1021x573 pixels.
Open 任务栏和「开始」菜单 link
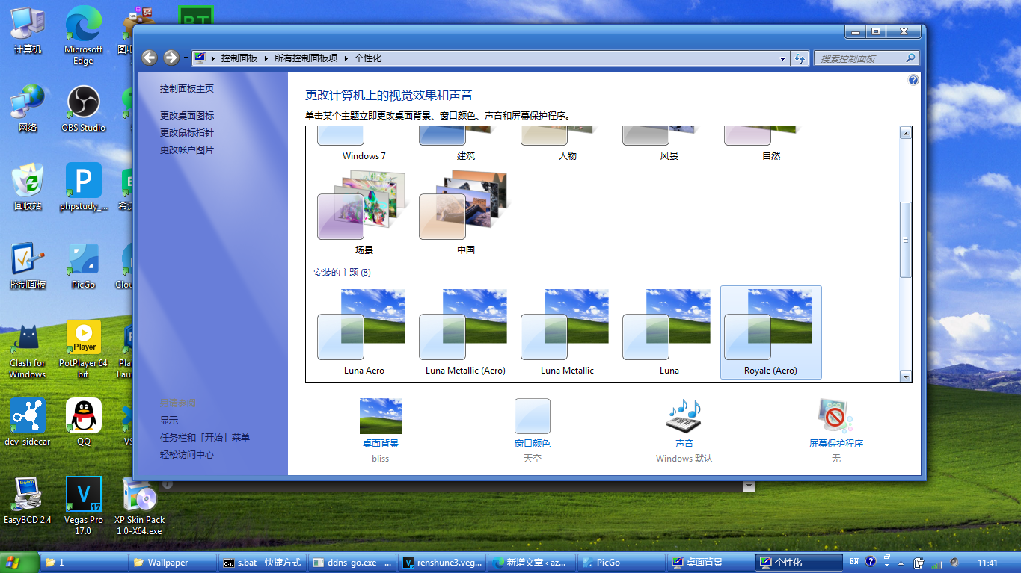(x=204, y=438)
